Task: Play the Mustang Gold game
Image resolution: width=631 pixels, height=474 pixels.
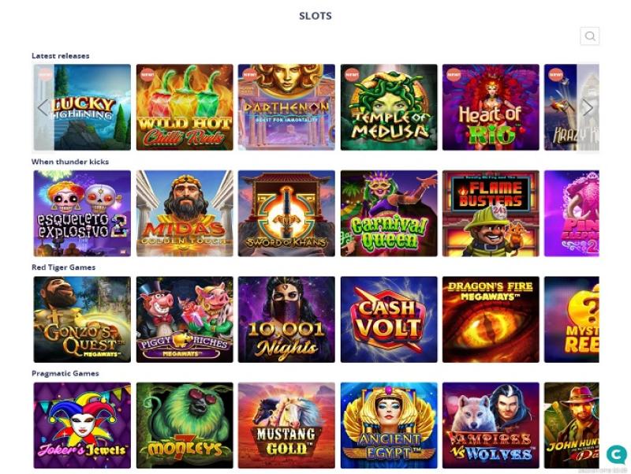Action: point(286,425)
